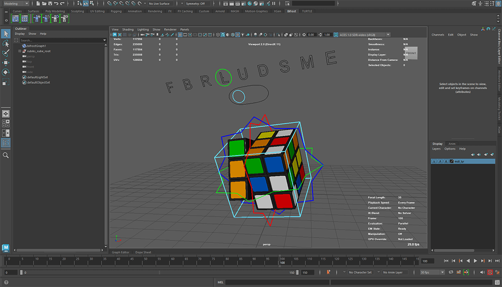Go to end of playback range

coord(497,261)
